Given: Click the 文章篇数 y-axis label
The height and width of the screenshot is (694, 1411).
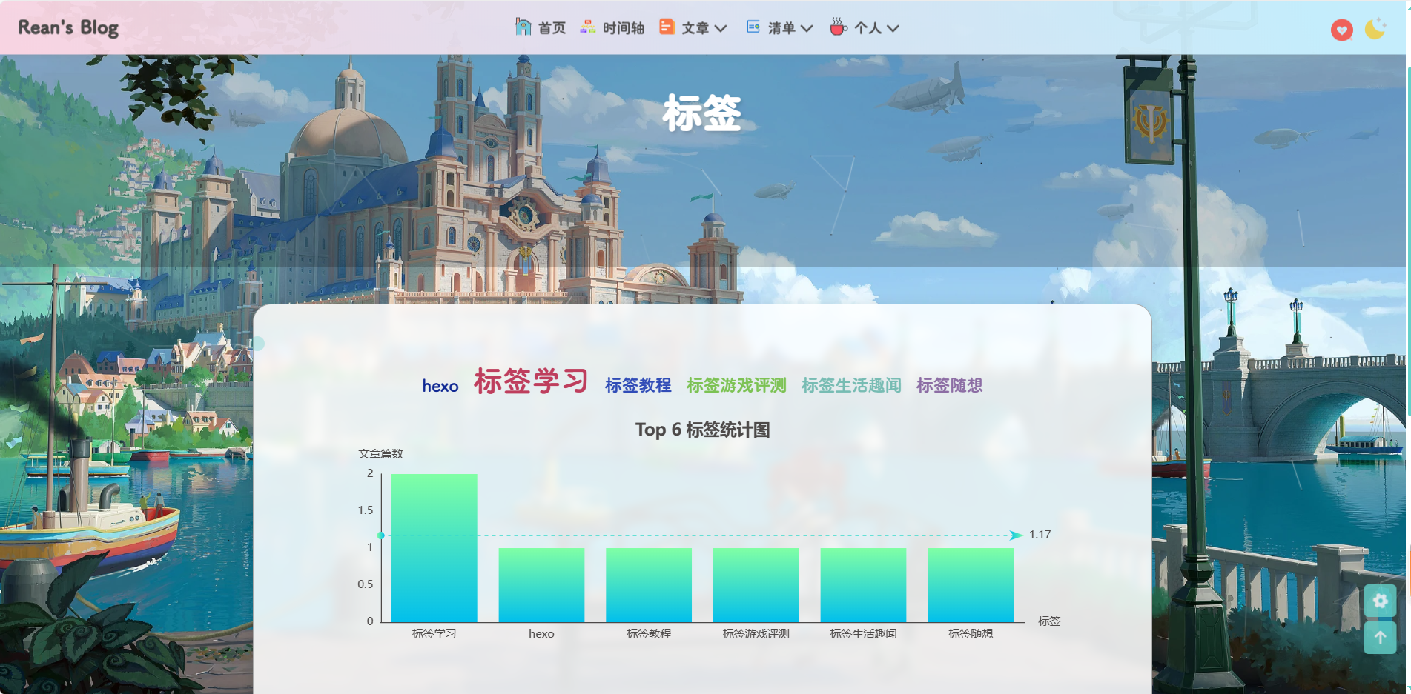Looking at the screenshot, I should 380,453.
